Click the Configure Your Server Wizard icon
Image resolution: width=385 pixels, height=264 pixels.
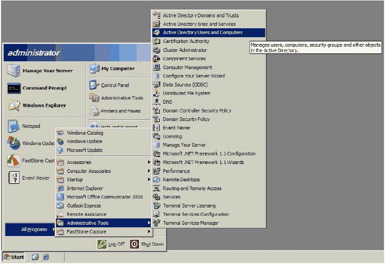(x=157, y=76)
